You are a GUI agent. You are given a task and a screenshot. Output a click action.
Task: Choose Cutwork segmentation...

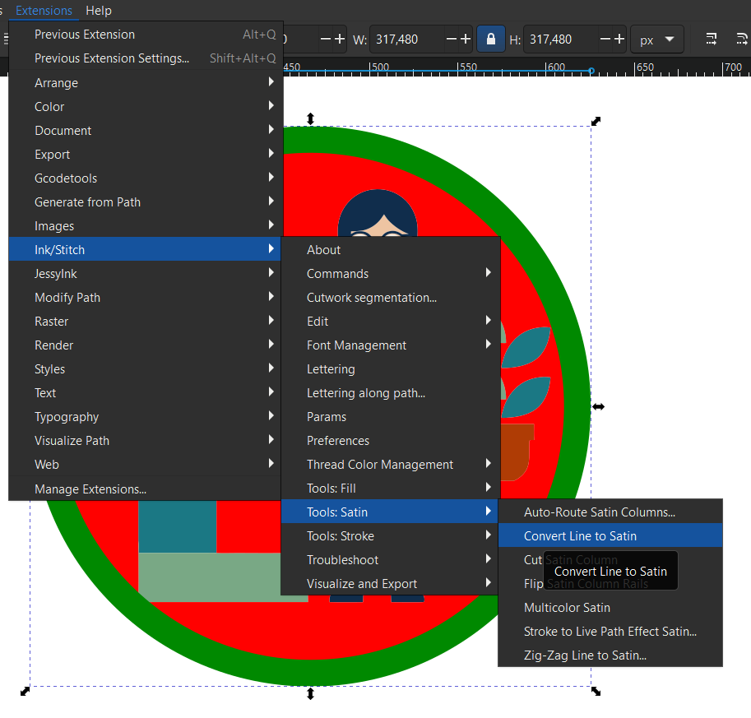(x=391, y=298)
